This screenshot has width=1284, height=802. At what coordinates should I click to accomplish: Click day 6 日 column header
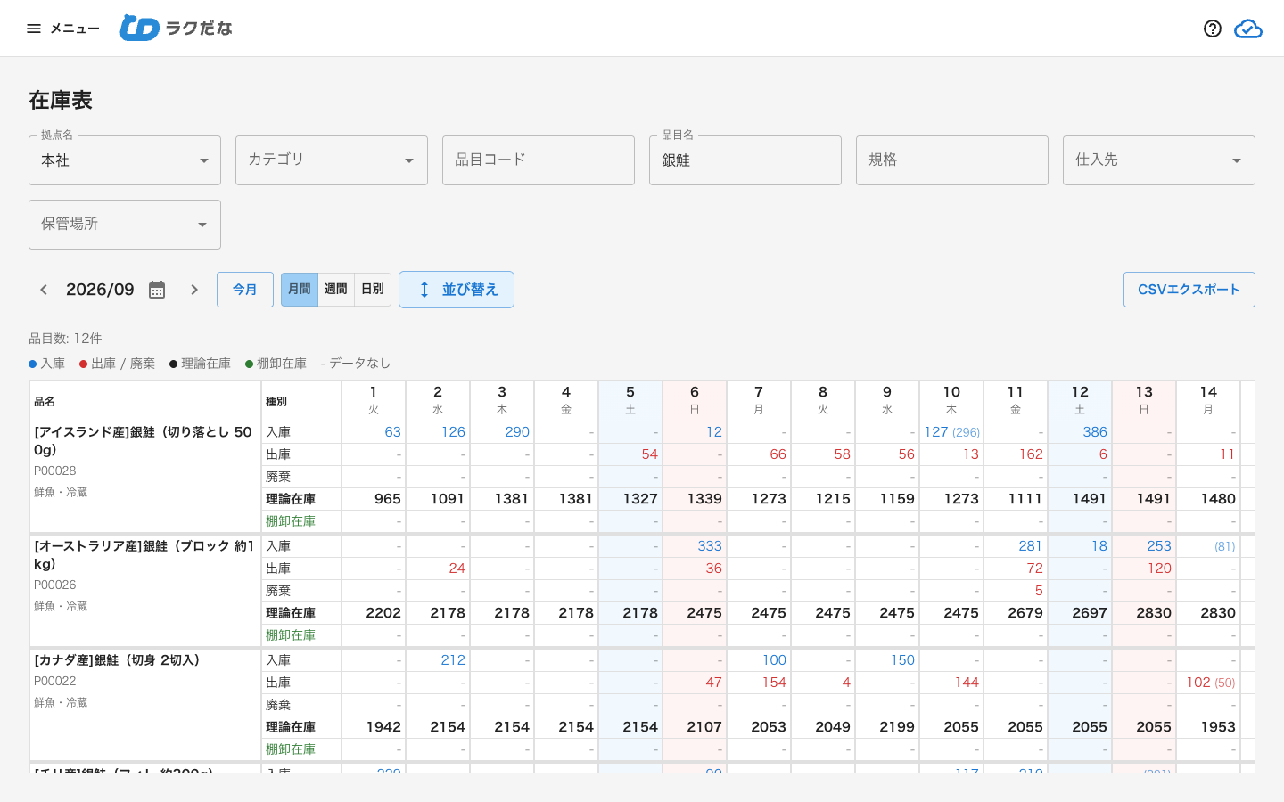coord(695,400)
